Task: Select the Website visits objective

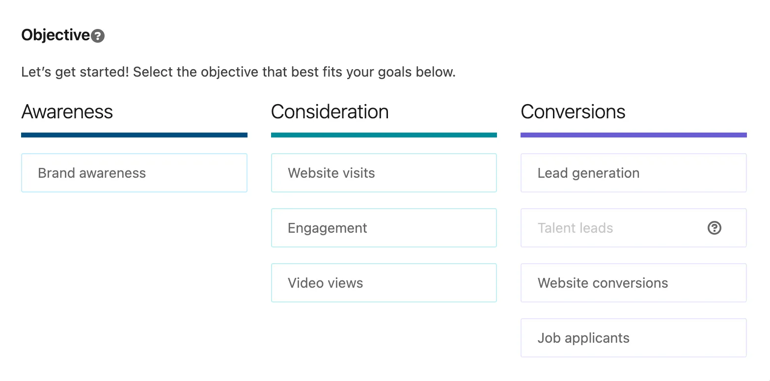Action: [384, 173]
